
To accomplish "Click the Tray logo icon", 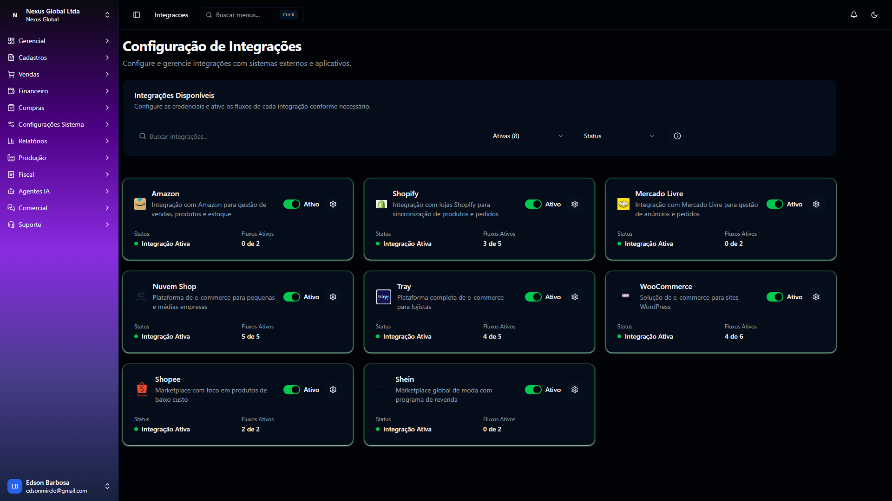I will (384, 297).
